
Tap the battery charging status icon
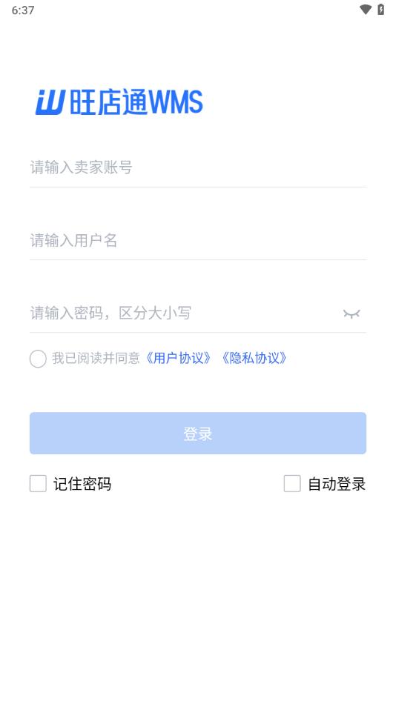pos(380,10)
